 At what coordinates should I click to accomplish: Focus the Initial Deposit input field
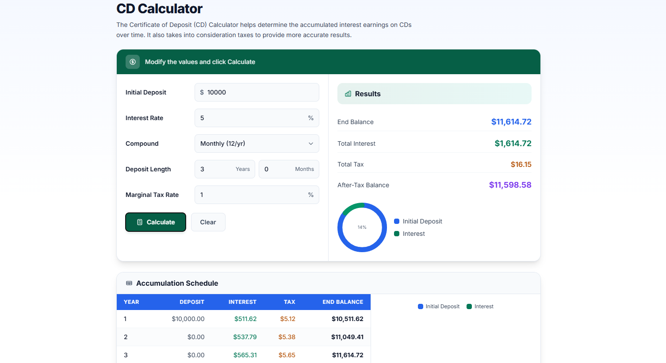[261, 92]
